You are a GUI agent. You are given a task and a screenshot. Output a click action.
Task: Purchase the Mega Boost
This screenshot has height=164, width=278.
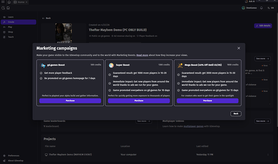tap(207, 101)
